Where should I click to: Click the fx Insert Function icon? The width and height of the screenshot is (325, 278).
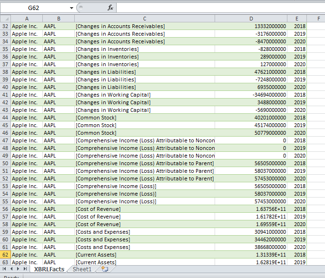tap(110, 8)
